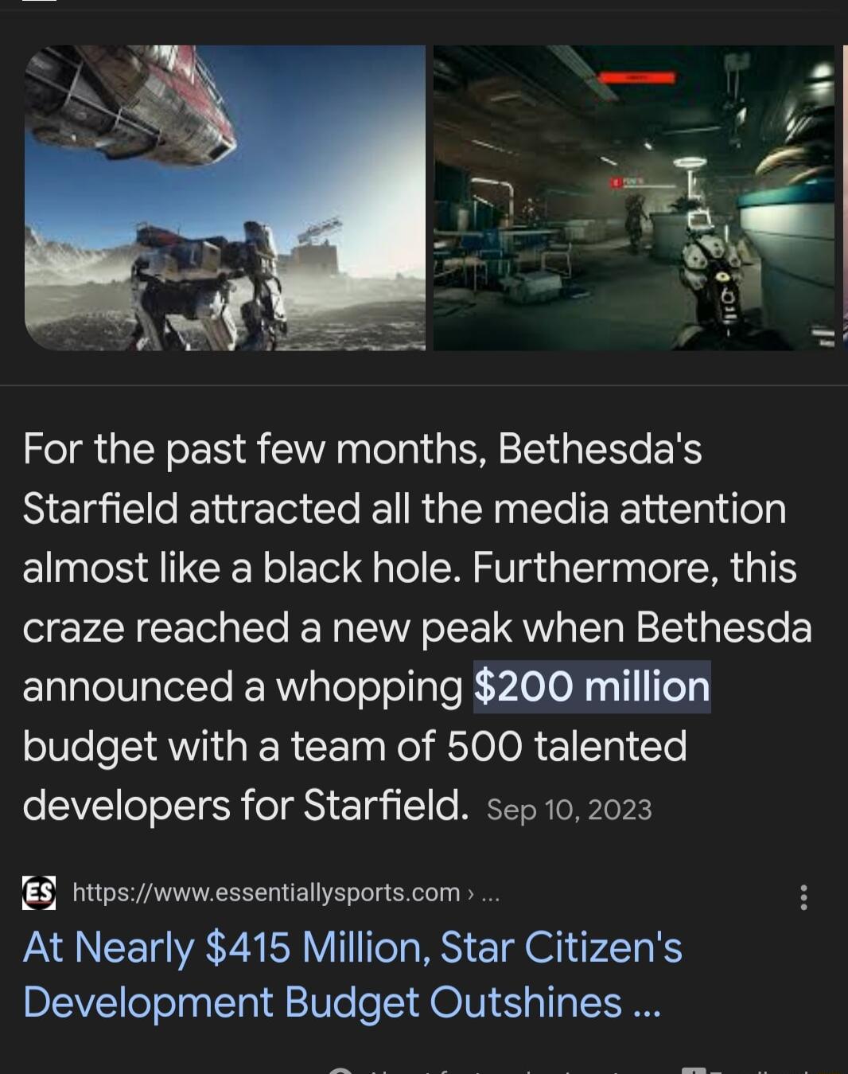Click the featured snippet paragraph about Bethesda
Viewport: 848px width, 1074px height.
[x=417, y=627]
